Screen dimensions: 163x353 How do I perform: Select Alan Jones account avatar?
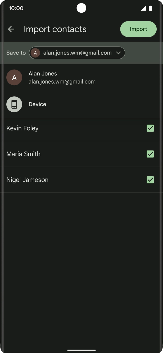click(14, 78)
